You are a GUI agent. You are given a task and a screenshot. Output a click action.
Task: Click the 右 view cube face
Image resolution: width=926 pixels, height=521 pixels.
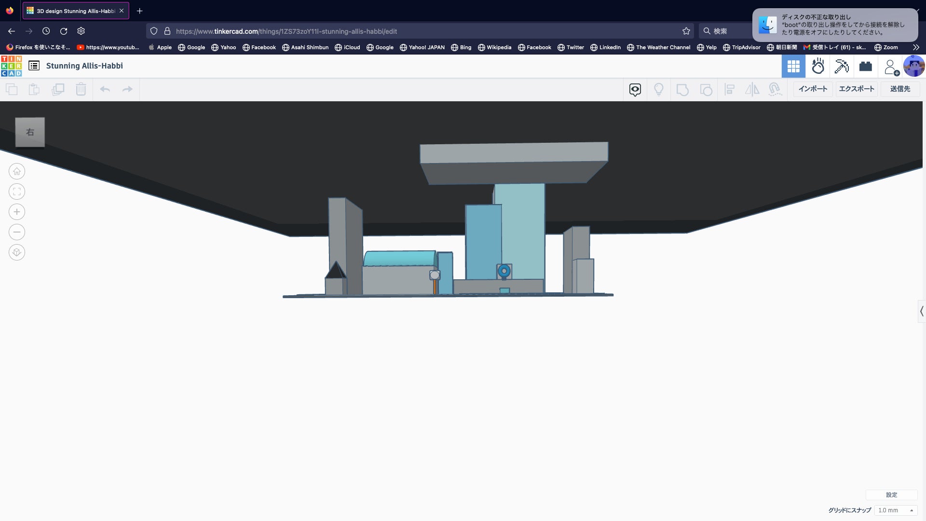[30, 132]
